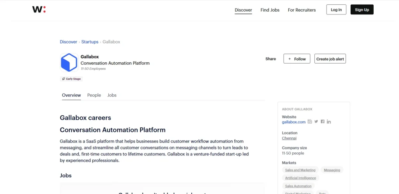Open the Gallabox blog icon link
Viewport: 399px width, 194px height.
pyautogui.click(x=310, y=122)
